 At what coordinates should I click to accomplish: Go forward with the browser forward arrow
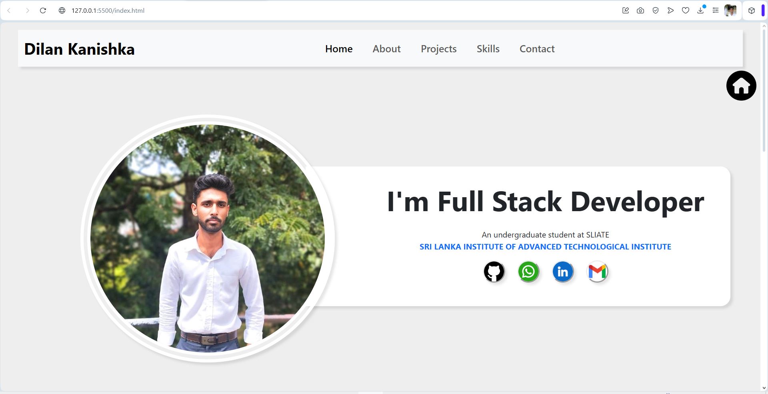point(27,10)
